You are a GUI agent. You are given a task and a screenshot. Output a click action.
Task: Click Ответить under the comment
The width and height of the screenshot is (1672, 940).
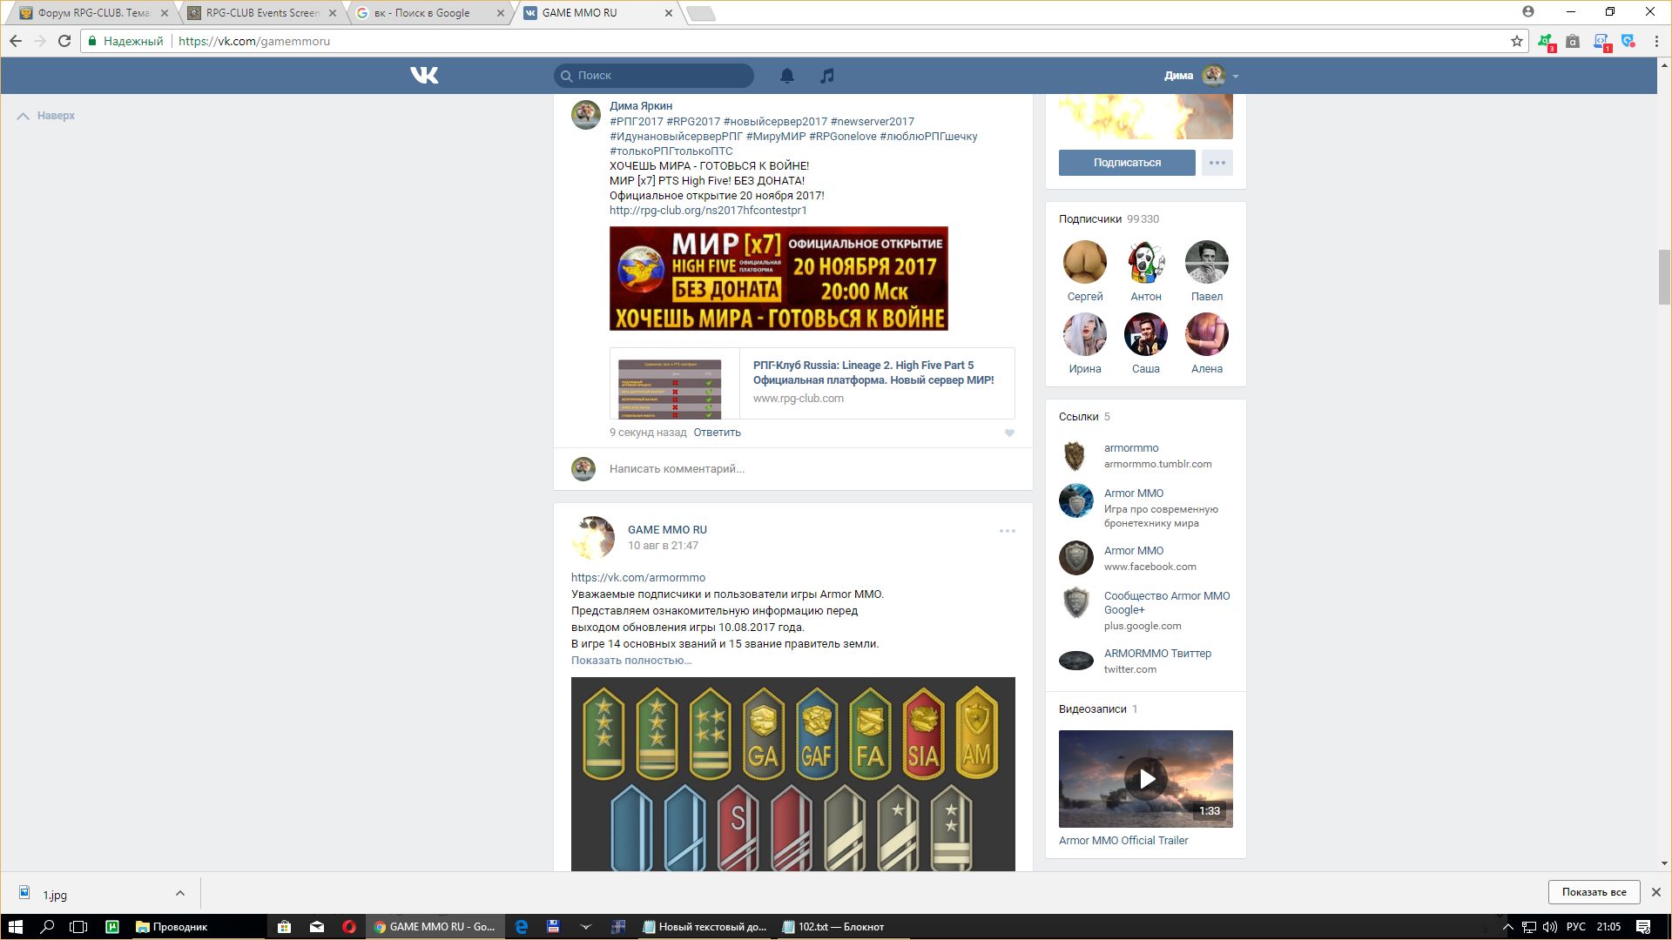point(717,433)
